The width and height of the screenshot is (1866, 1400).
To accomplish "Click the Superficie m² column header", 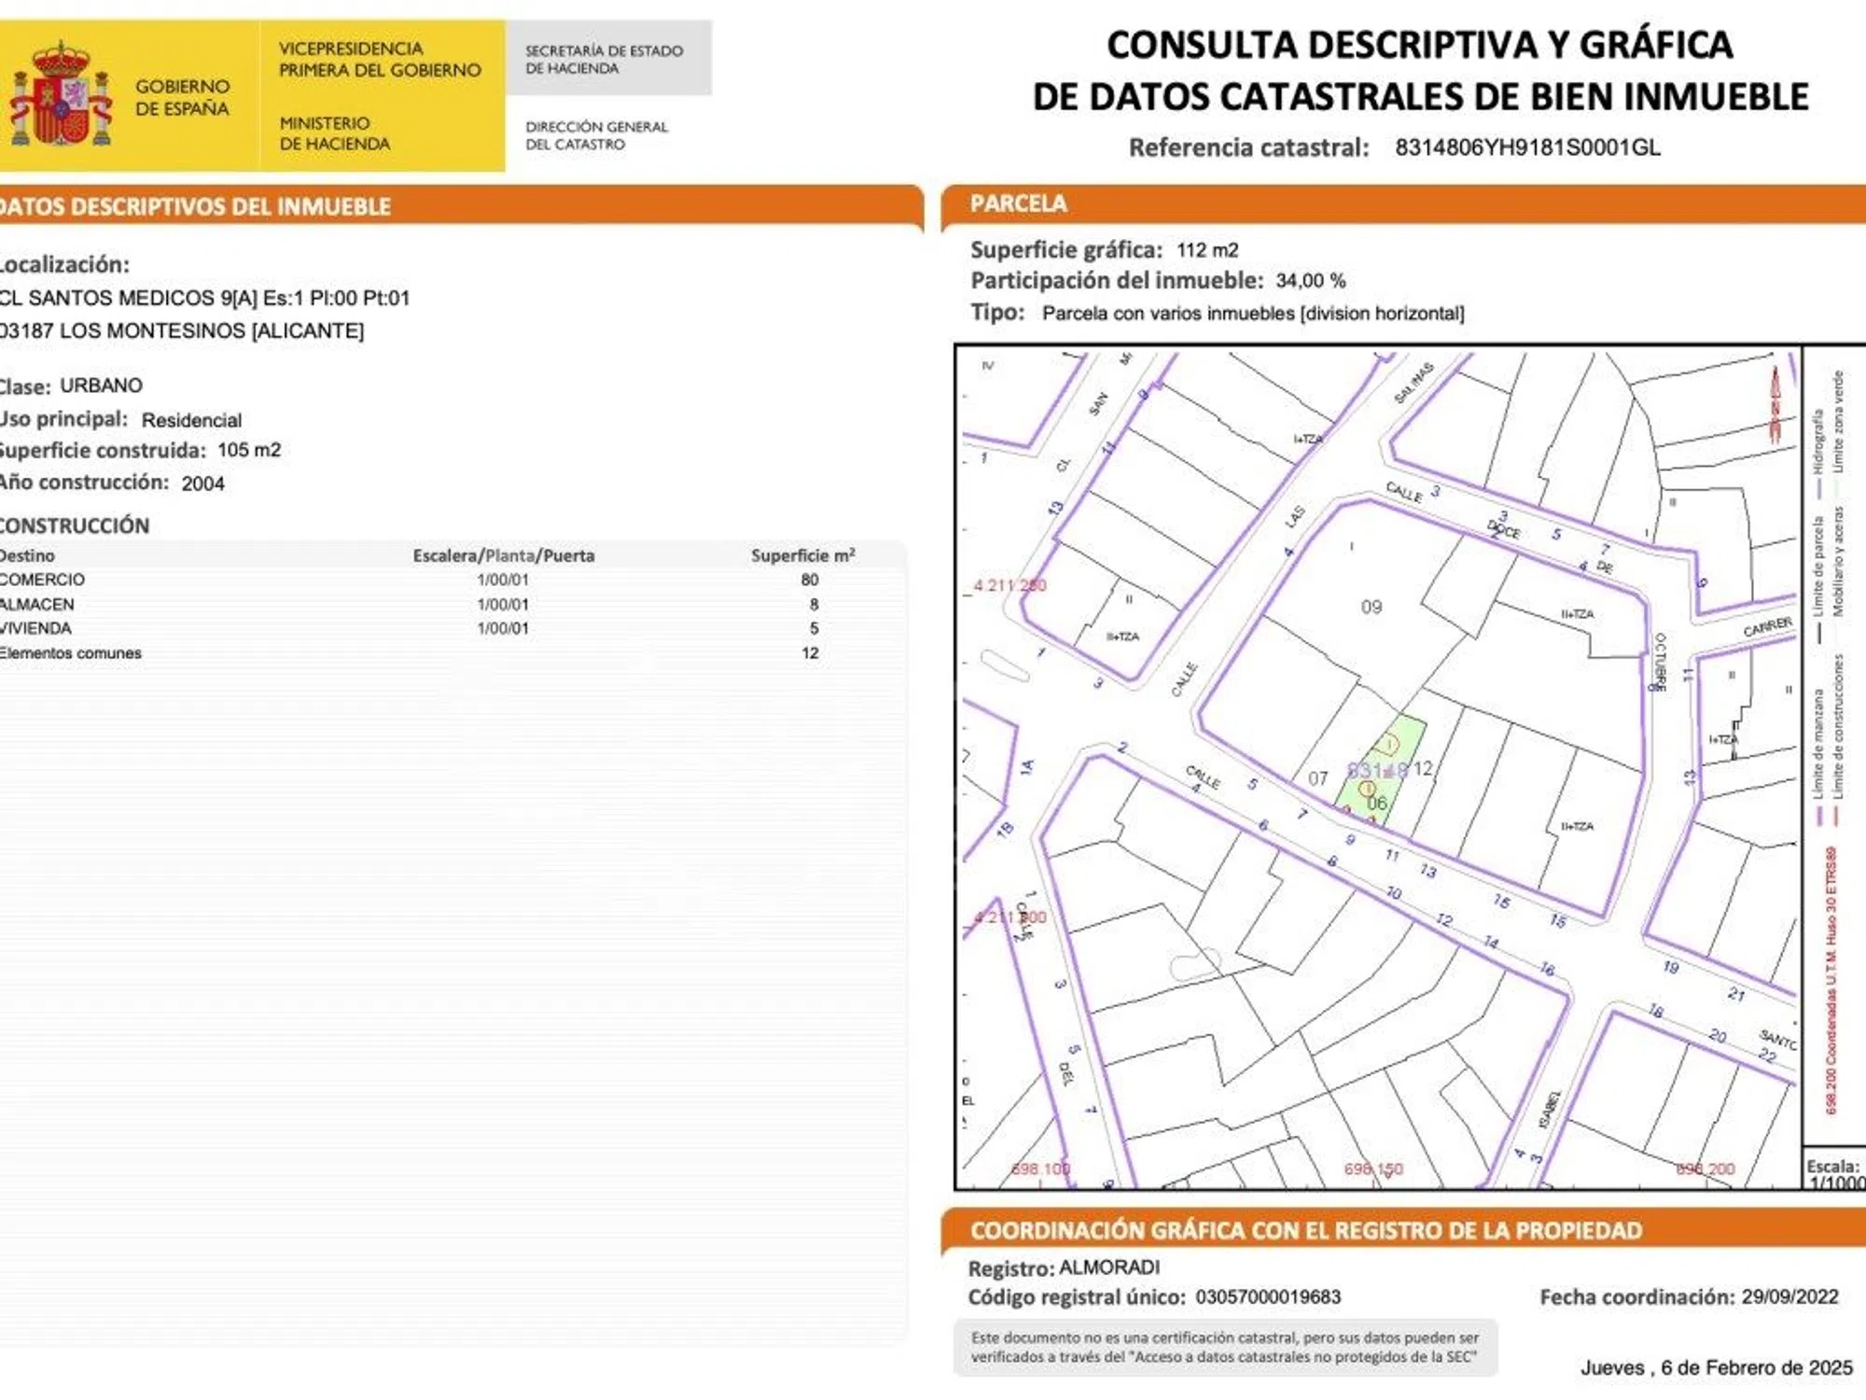I will [x=802, y=555].
